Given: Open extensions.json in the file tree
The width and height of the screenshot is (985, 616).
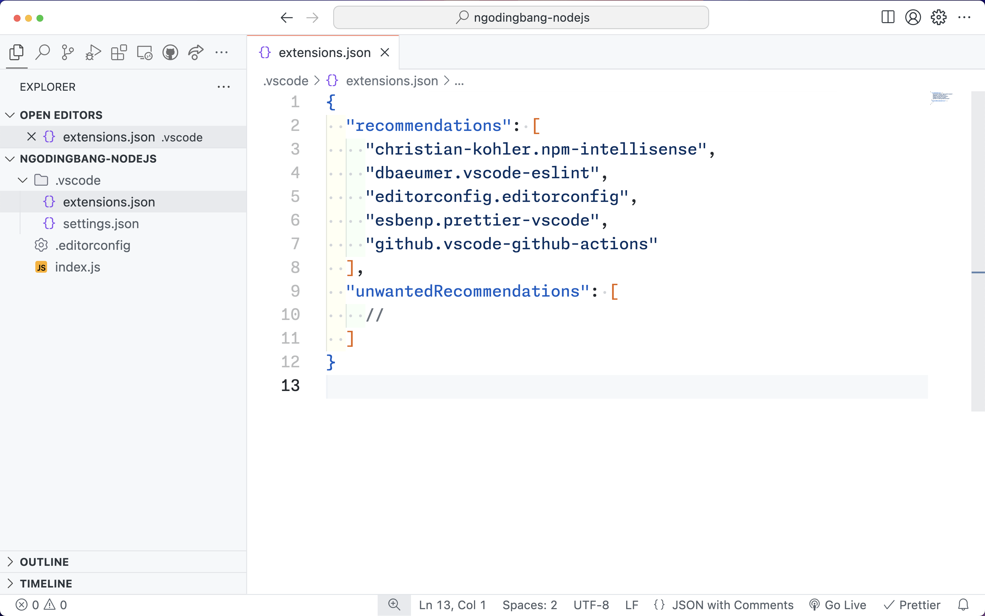Looking at the screenshot, I should coord(123,202).
